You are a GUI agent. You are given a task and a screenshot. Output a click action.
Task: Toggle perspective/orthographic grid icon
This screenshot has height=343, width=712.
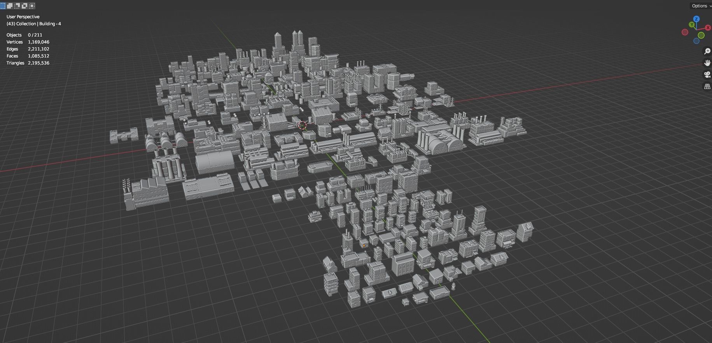pos(707,86)
